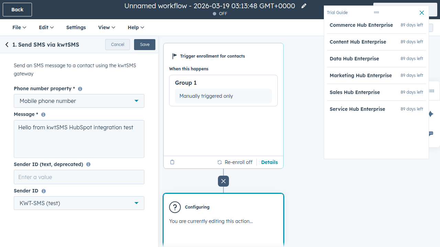The width and height of the screenshot is (440, 247).
Task: Click the info icon next to Sender ID
Action: click(x=43, y=191)
